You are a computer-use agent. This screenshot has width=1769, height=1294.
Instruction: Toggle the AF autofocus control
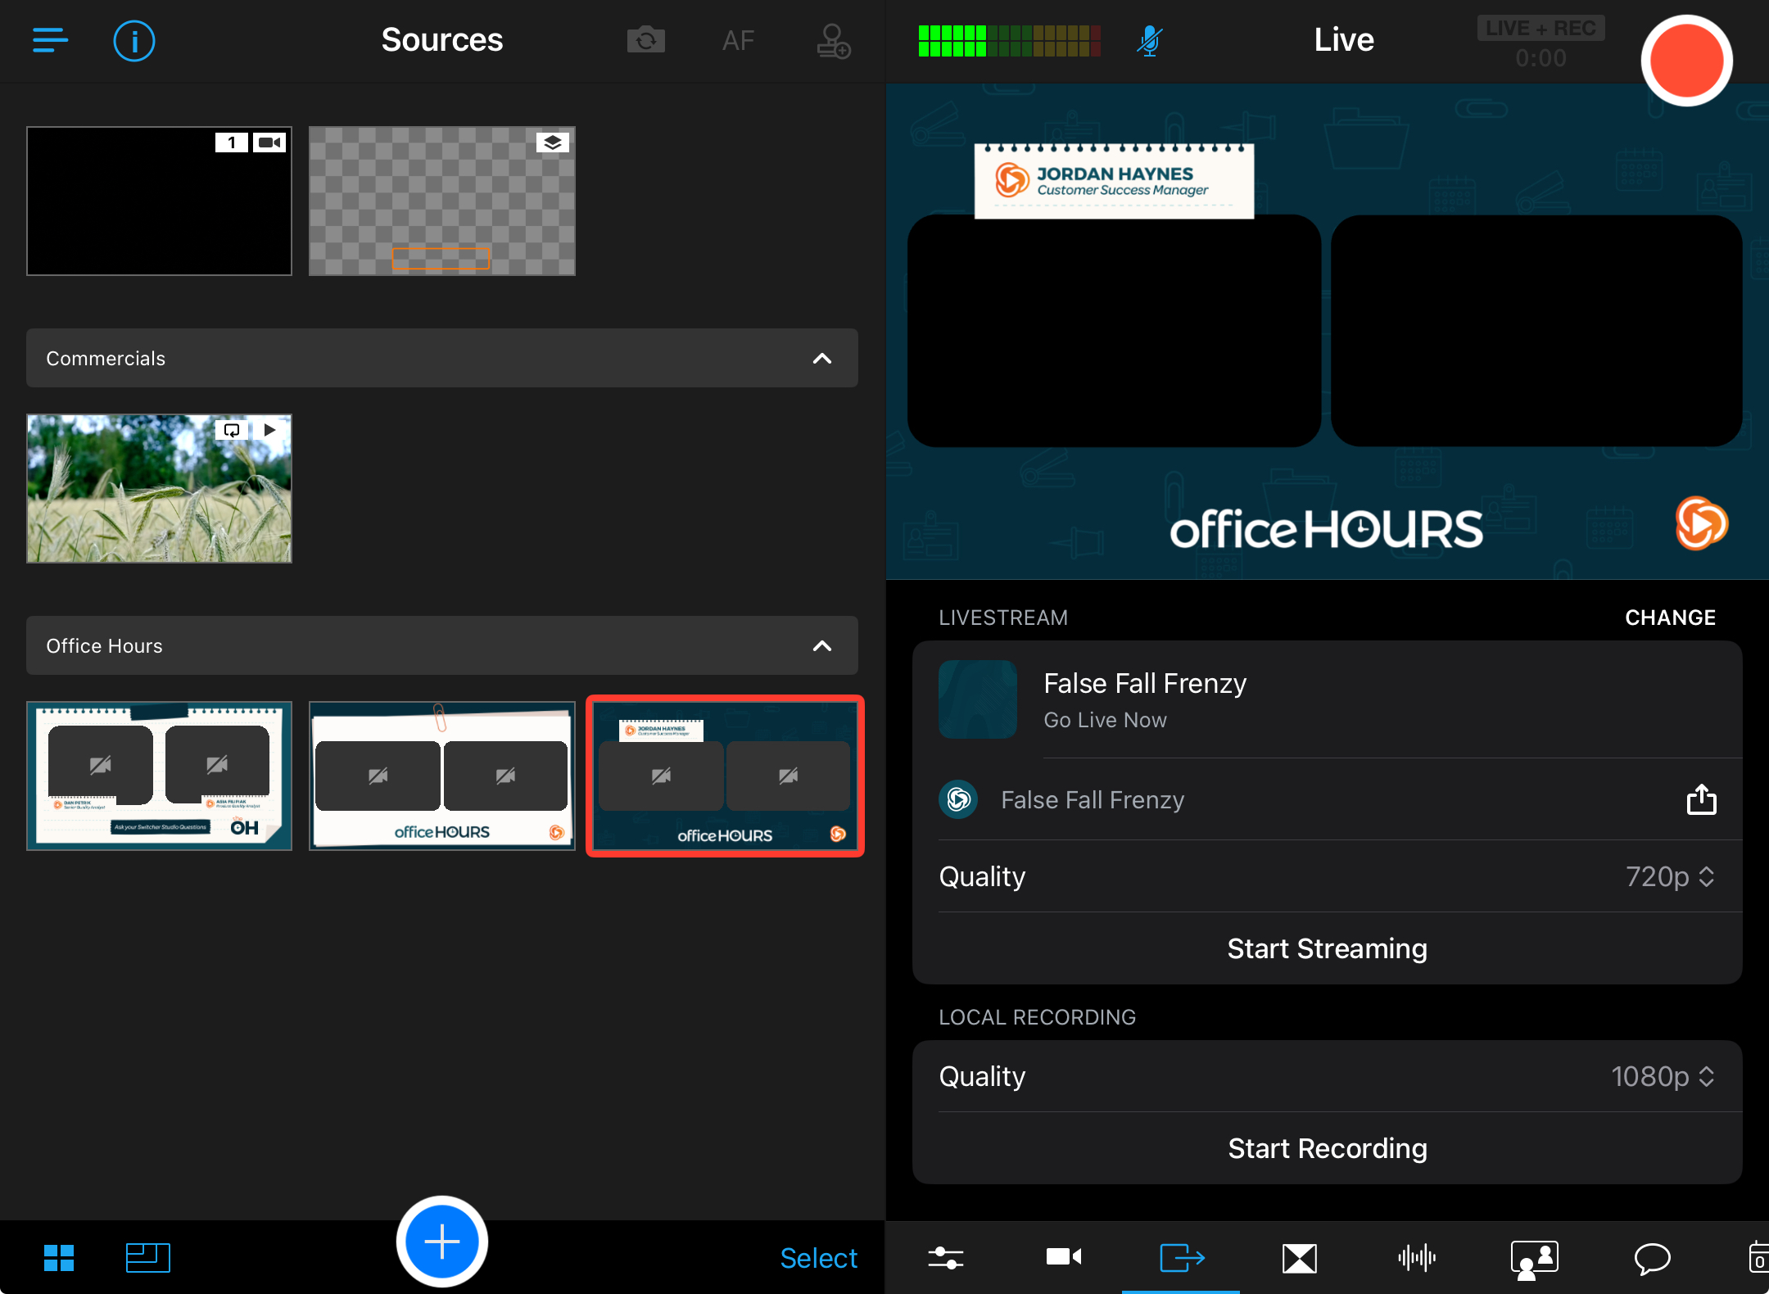click(x=738, y=40)
